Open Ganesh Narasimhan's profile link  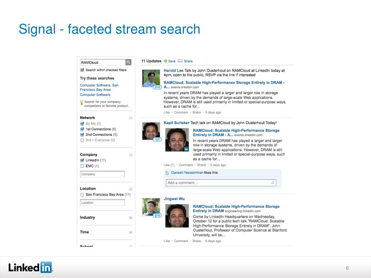point(187,173)
